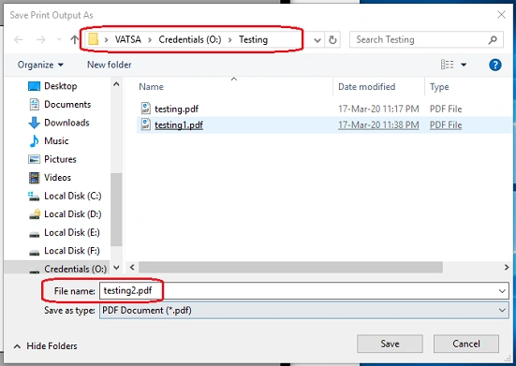Select Credentials (O:) in the address path
This screenshot has height=366, width=516.
pos(190,39)
